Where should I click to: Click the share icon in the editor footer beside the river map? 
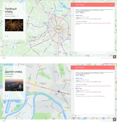113,116
